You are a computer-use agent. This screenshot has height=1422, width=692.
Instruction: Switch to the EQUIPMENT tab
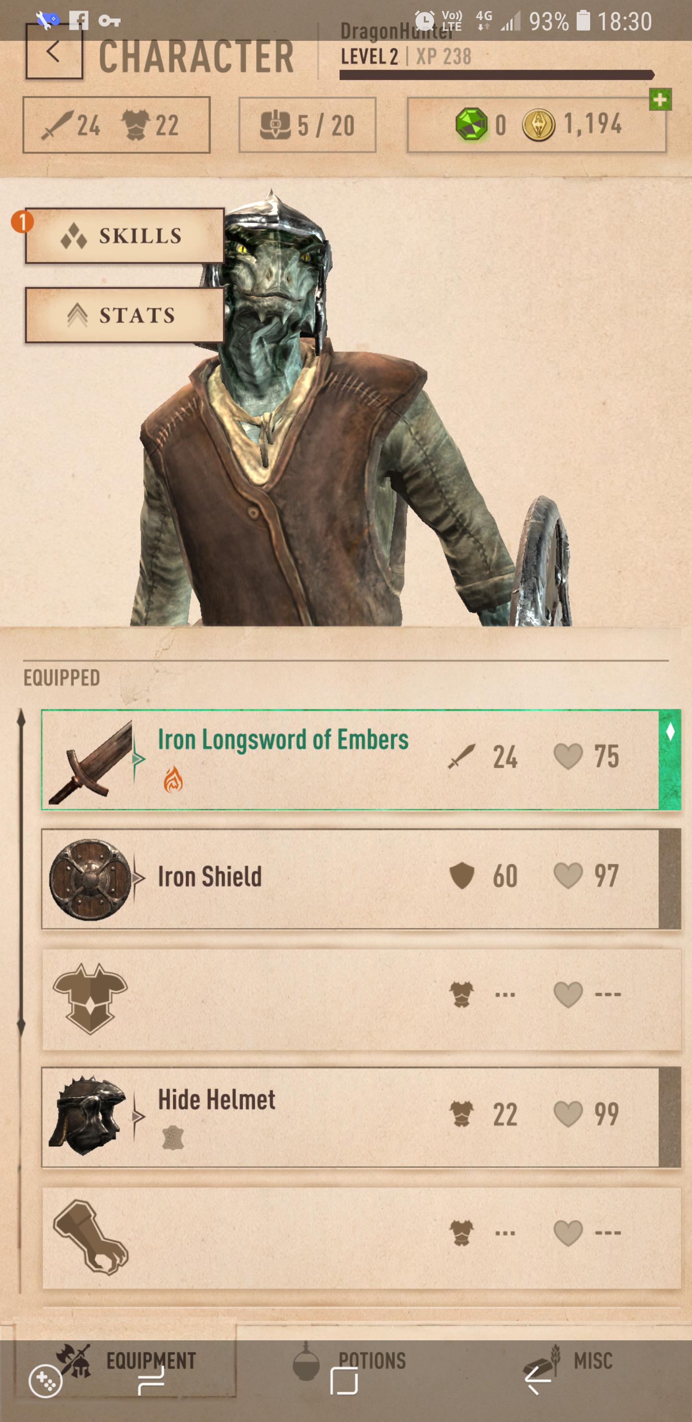tap(125, 1361)
